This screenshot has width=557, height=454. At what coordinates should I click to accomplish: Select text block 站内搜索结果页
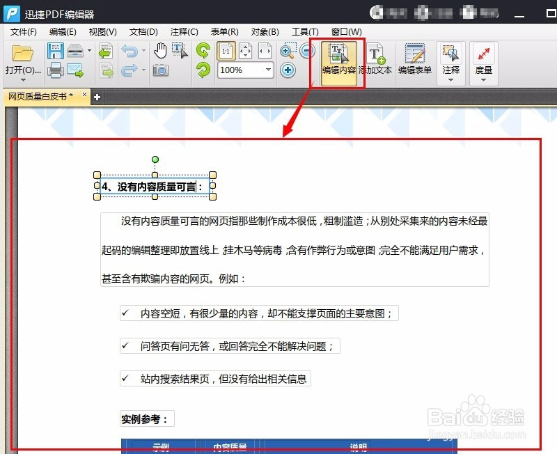pos(215,379)
